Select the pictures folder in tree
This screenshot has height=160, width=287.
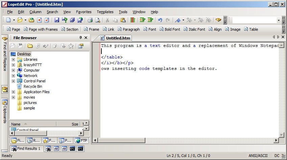tap(30, 103)
